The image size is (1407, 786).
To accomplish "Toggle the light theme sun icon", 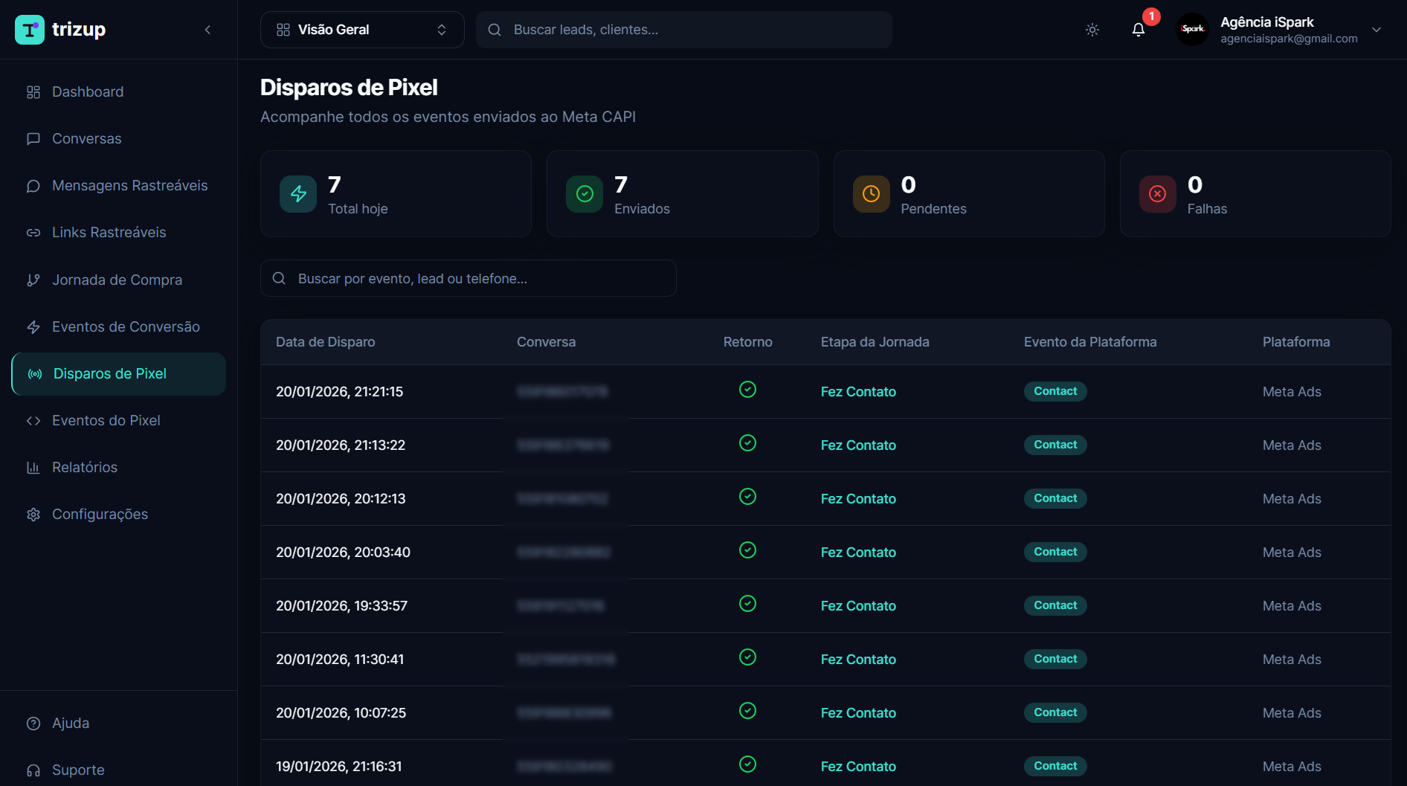I will (1092, 30).
